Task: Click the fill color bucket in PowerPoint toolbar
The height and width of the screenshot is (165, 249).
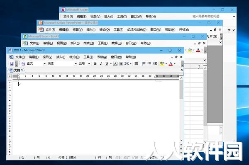Action: (190, 50)
